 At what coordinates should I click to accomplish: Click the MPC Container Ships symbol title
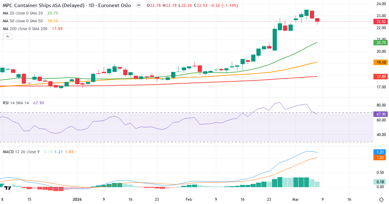67,6
